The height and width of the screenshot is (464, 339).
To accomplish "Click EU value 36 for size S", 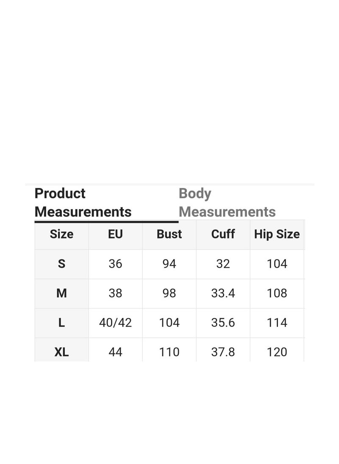I will click(x=115, y=264).
